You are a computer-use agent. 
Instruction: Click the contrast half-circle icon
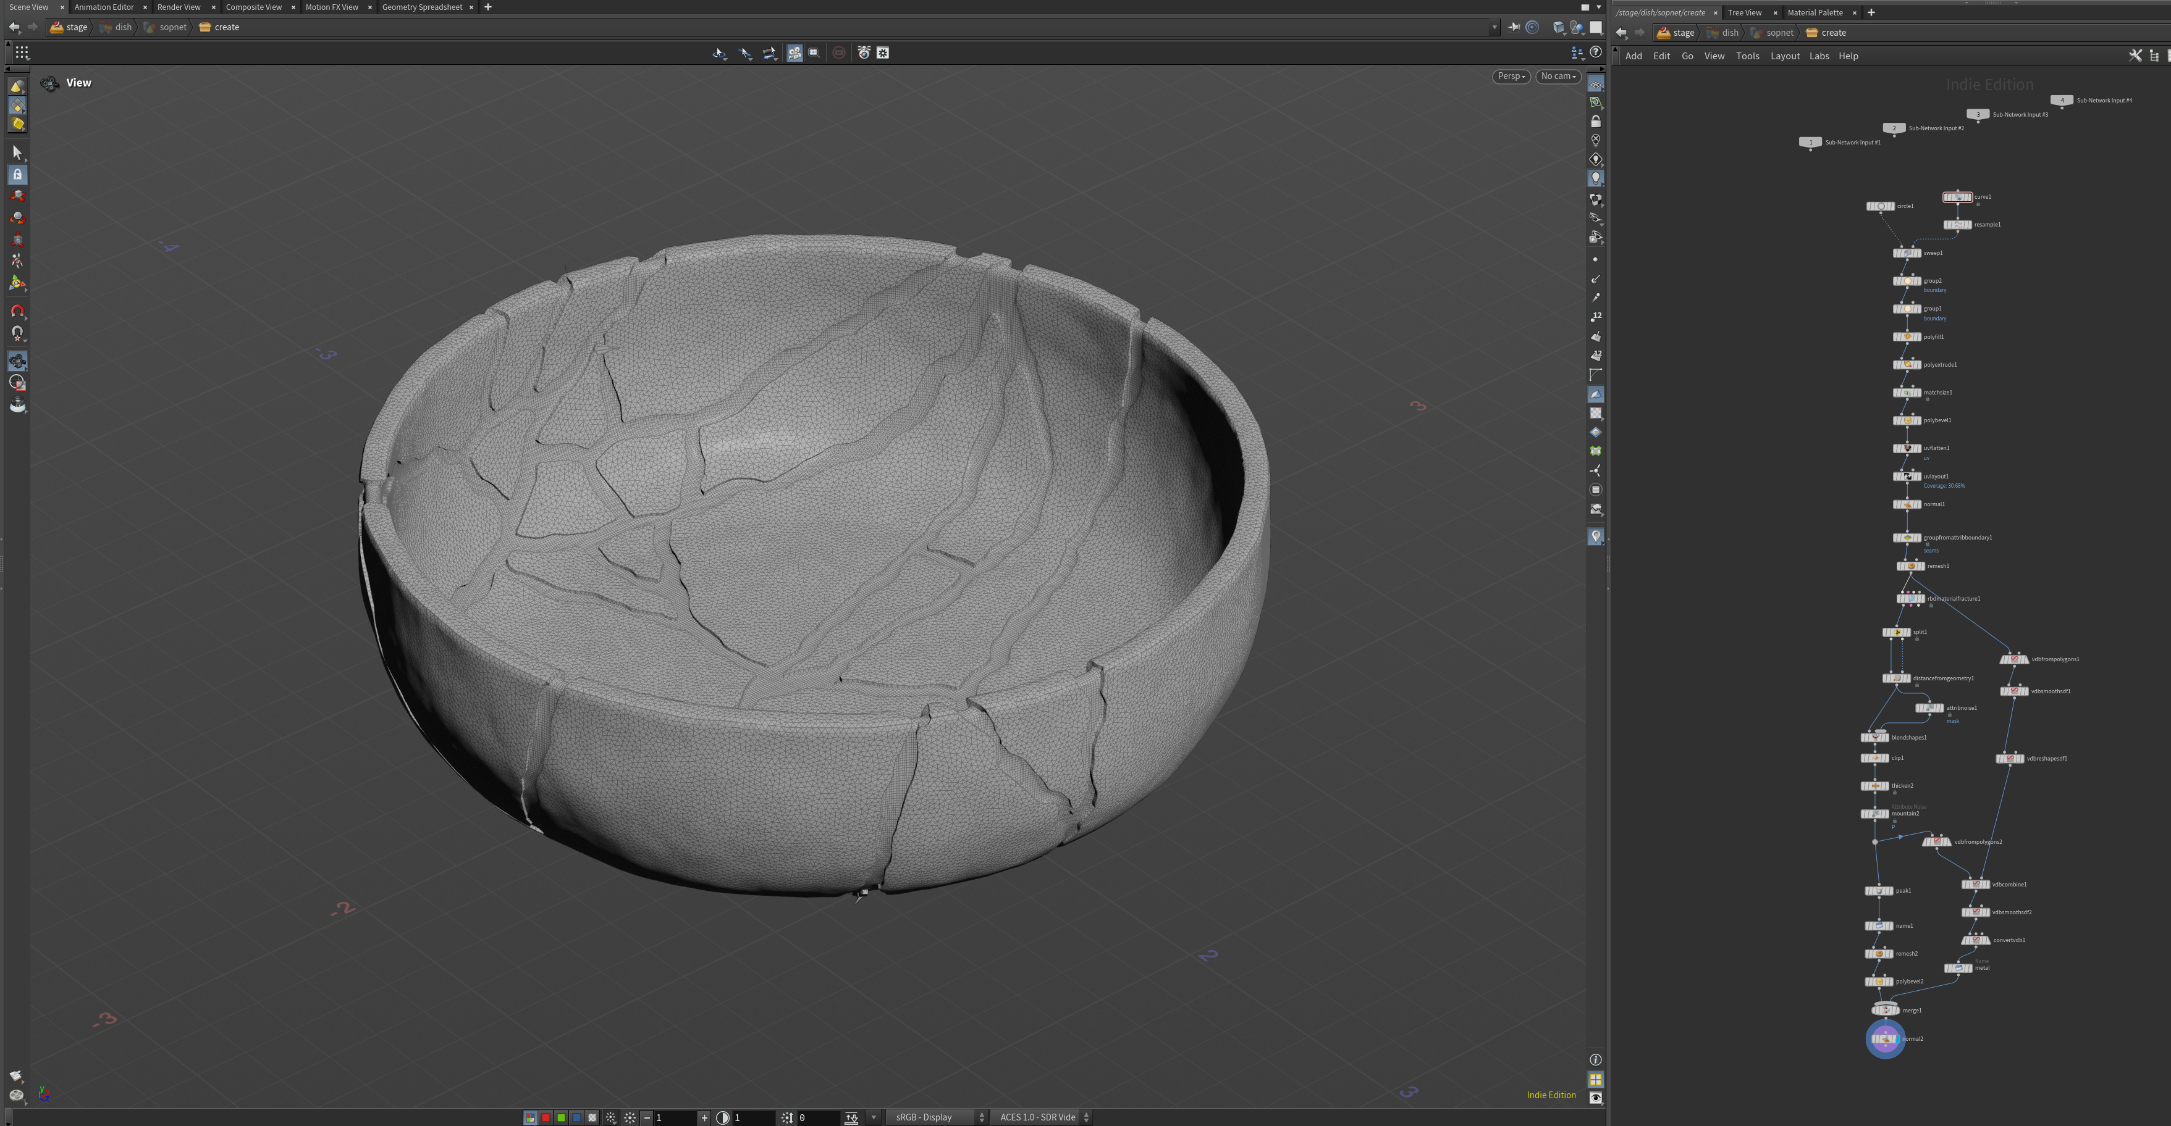[722, 1117]
